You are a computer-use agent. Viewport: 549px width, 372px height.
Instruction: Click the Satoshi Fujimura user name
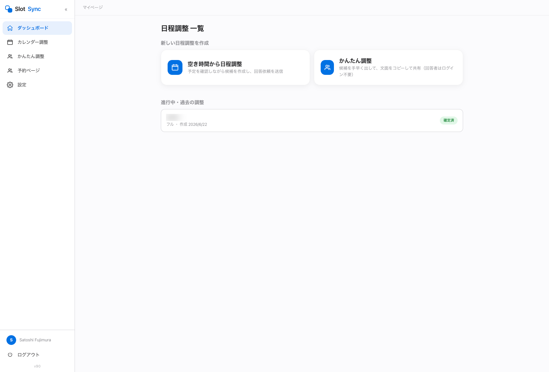(35, 340)
